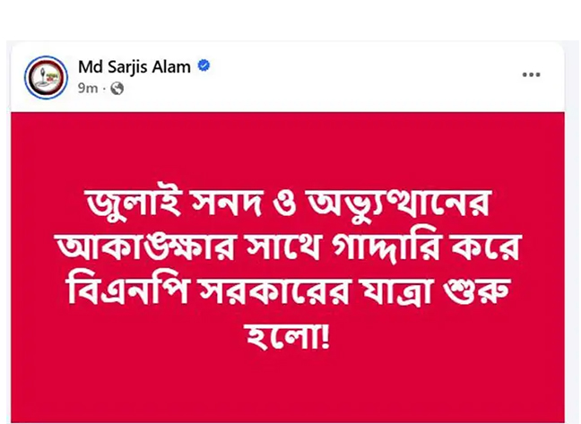The width and height of the screenshot is (581, 424).
Task: Click empty red background below post text
Action: [x=288, y=389]
